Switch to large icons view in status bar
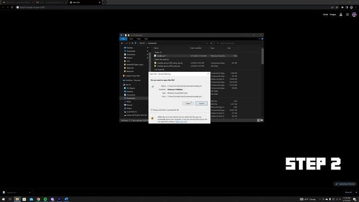The height and width of the screenshot is (202, 359). [261, 120]
